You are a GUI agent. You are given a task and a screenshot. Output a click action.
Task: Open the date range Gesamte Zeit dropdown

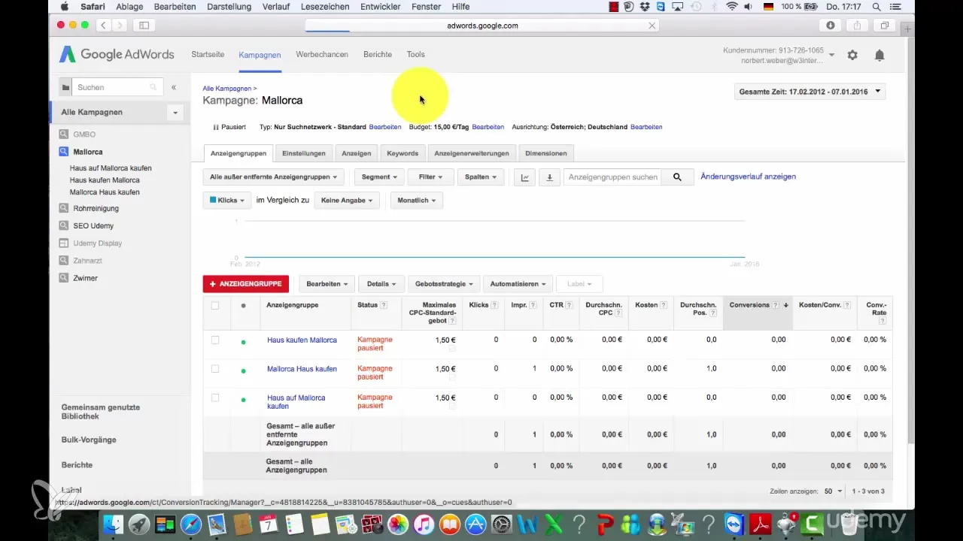pos(810,92)
